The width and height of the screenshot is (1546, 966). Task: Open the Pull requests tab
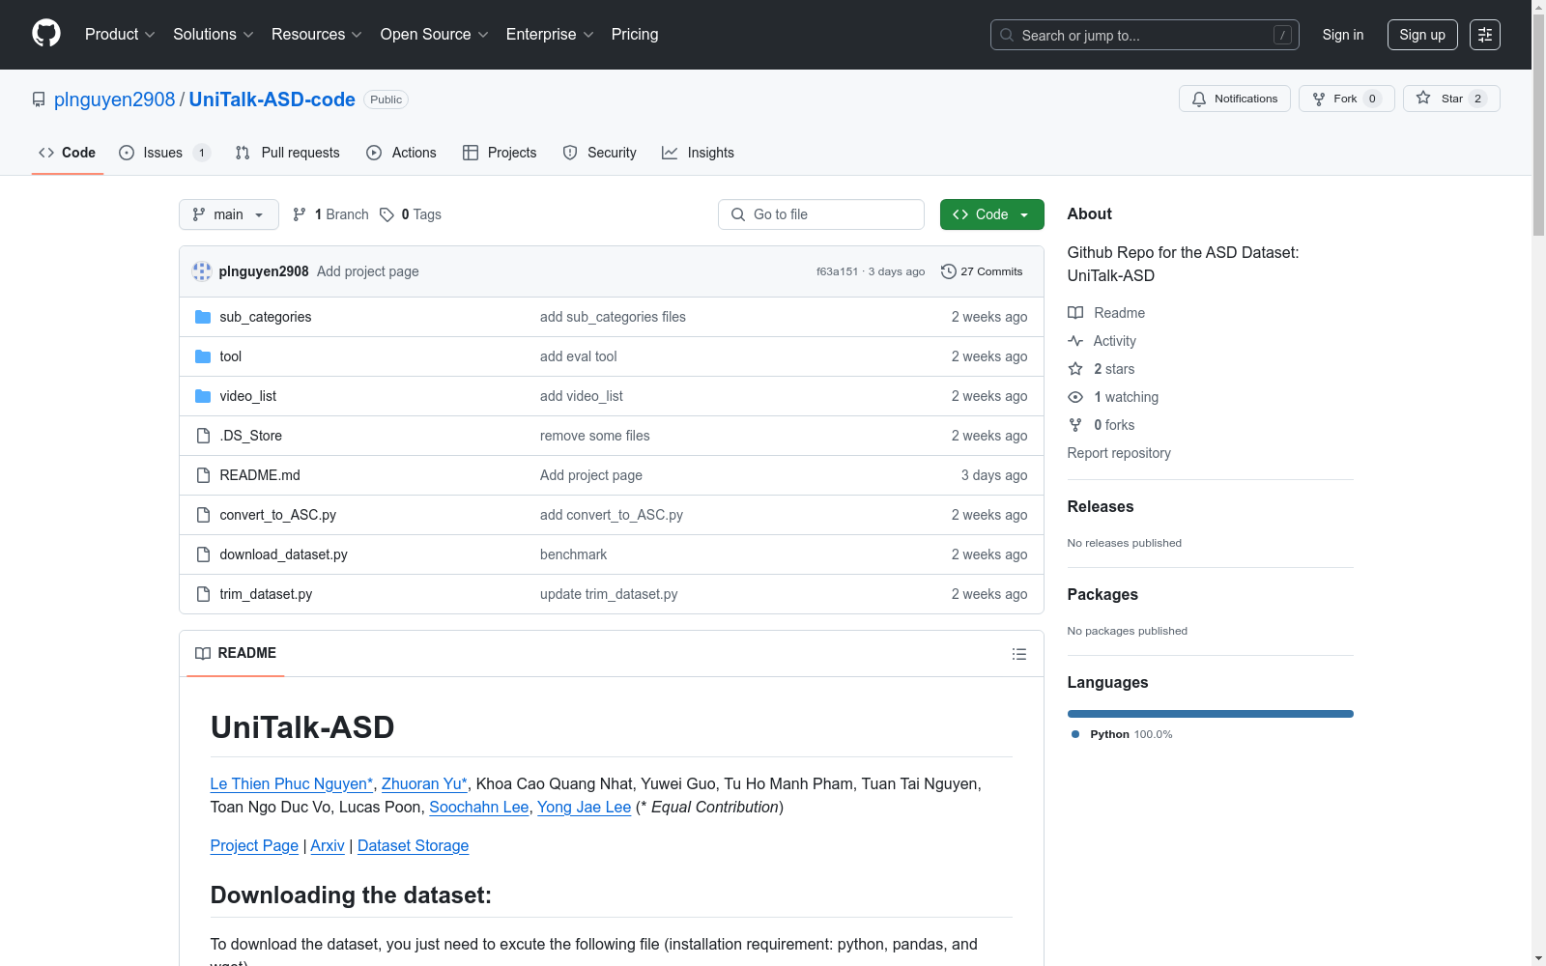pos(288,153)
